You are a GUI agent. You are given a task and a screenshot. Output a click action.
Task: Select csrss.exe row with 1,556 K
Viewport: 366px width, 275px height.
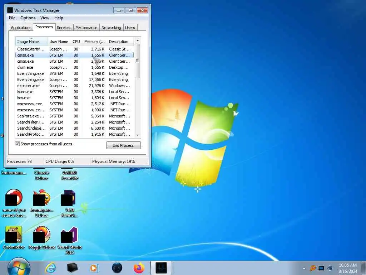[x=75, y=55]
